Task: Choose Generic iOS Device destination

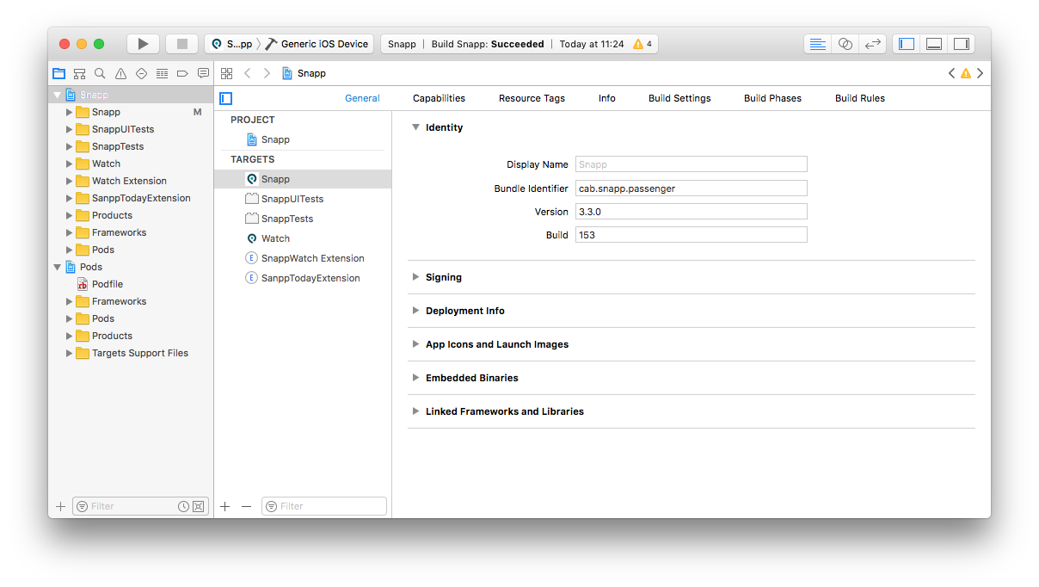Action: click(317, 44)
